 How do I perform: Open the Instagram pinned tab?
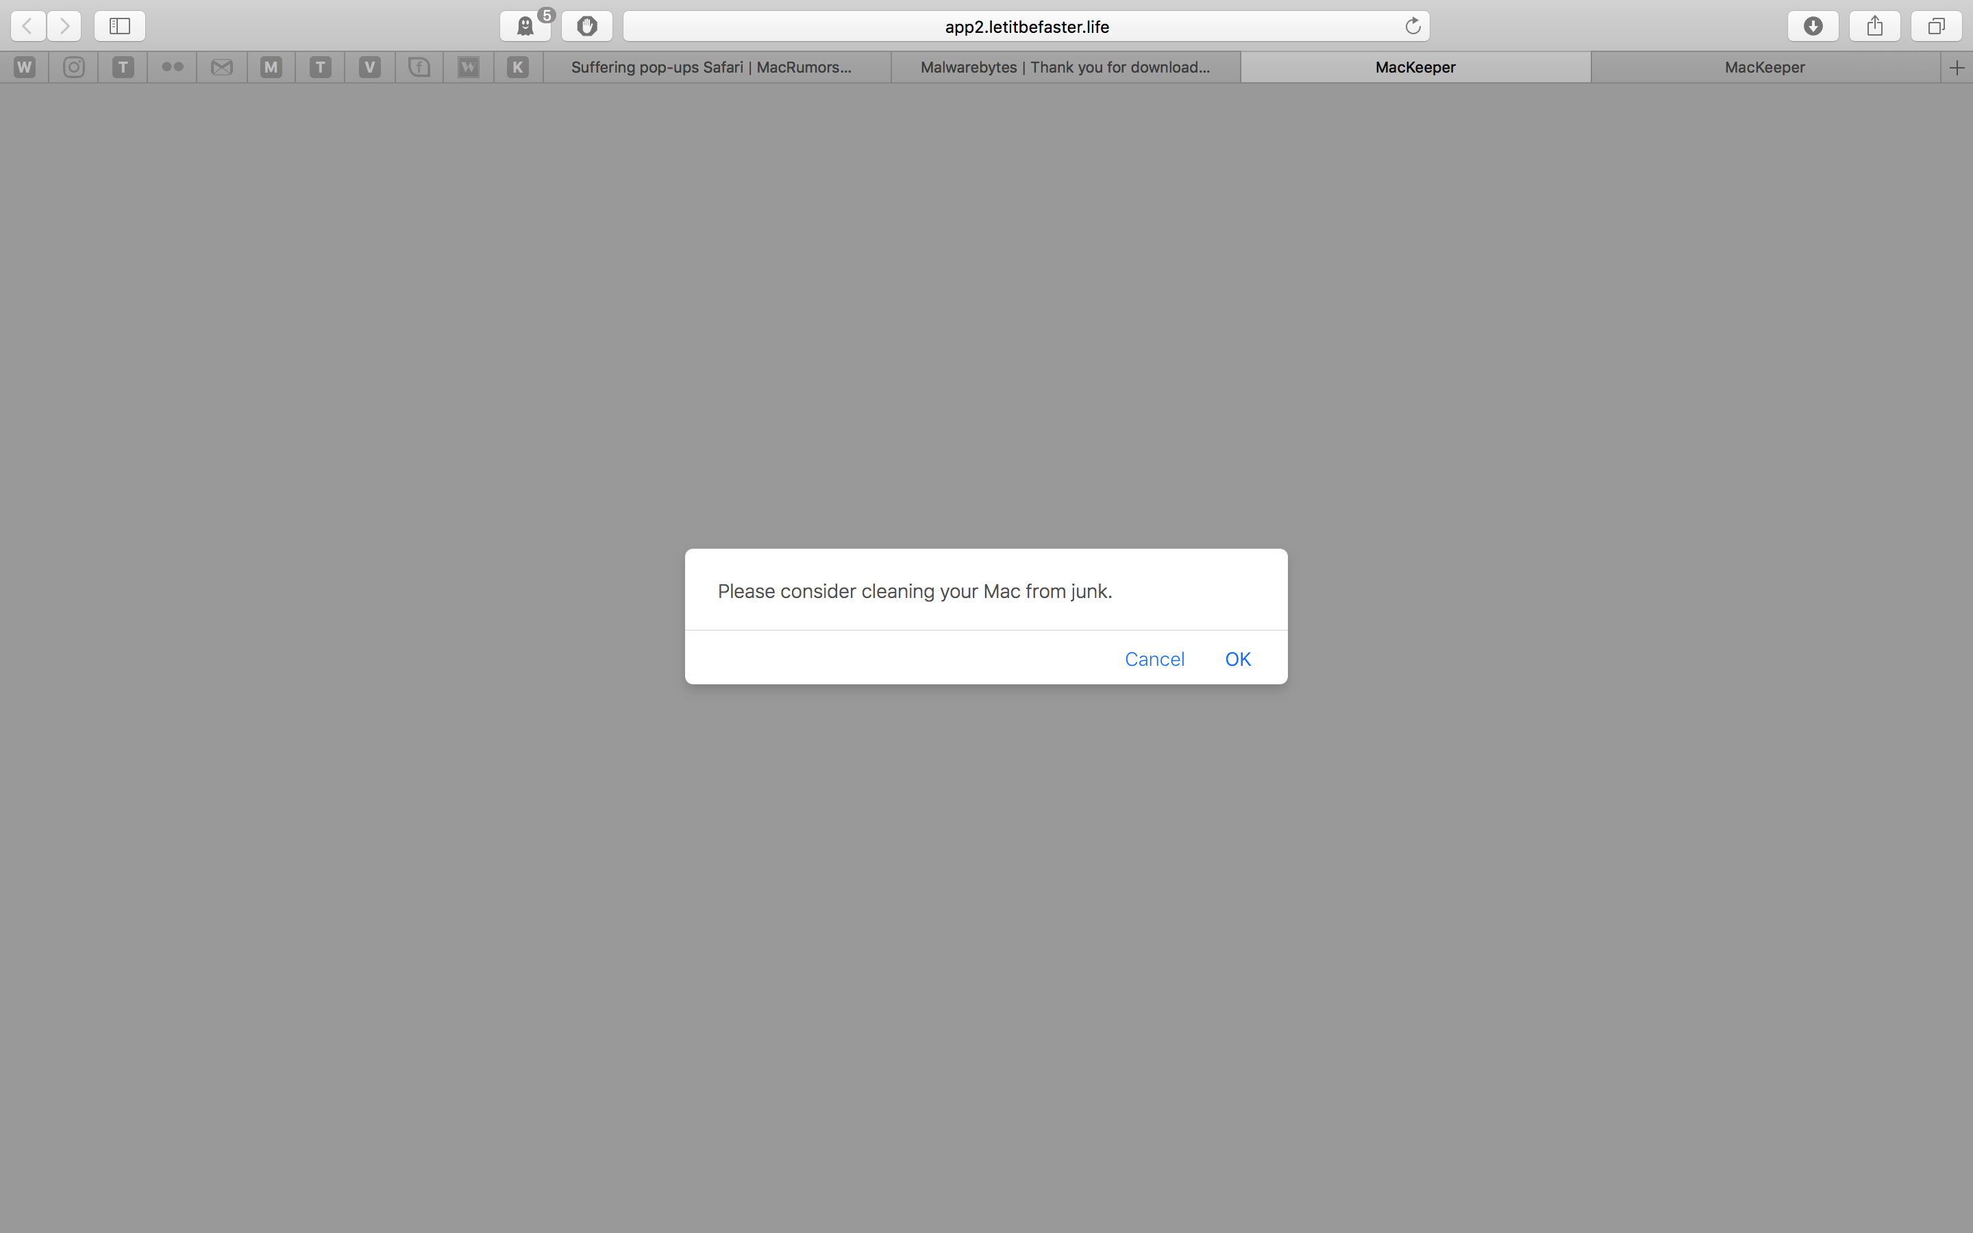click(73, 67)
